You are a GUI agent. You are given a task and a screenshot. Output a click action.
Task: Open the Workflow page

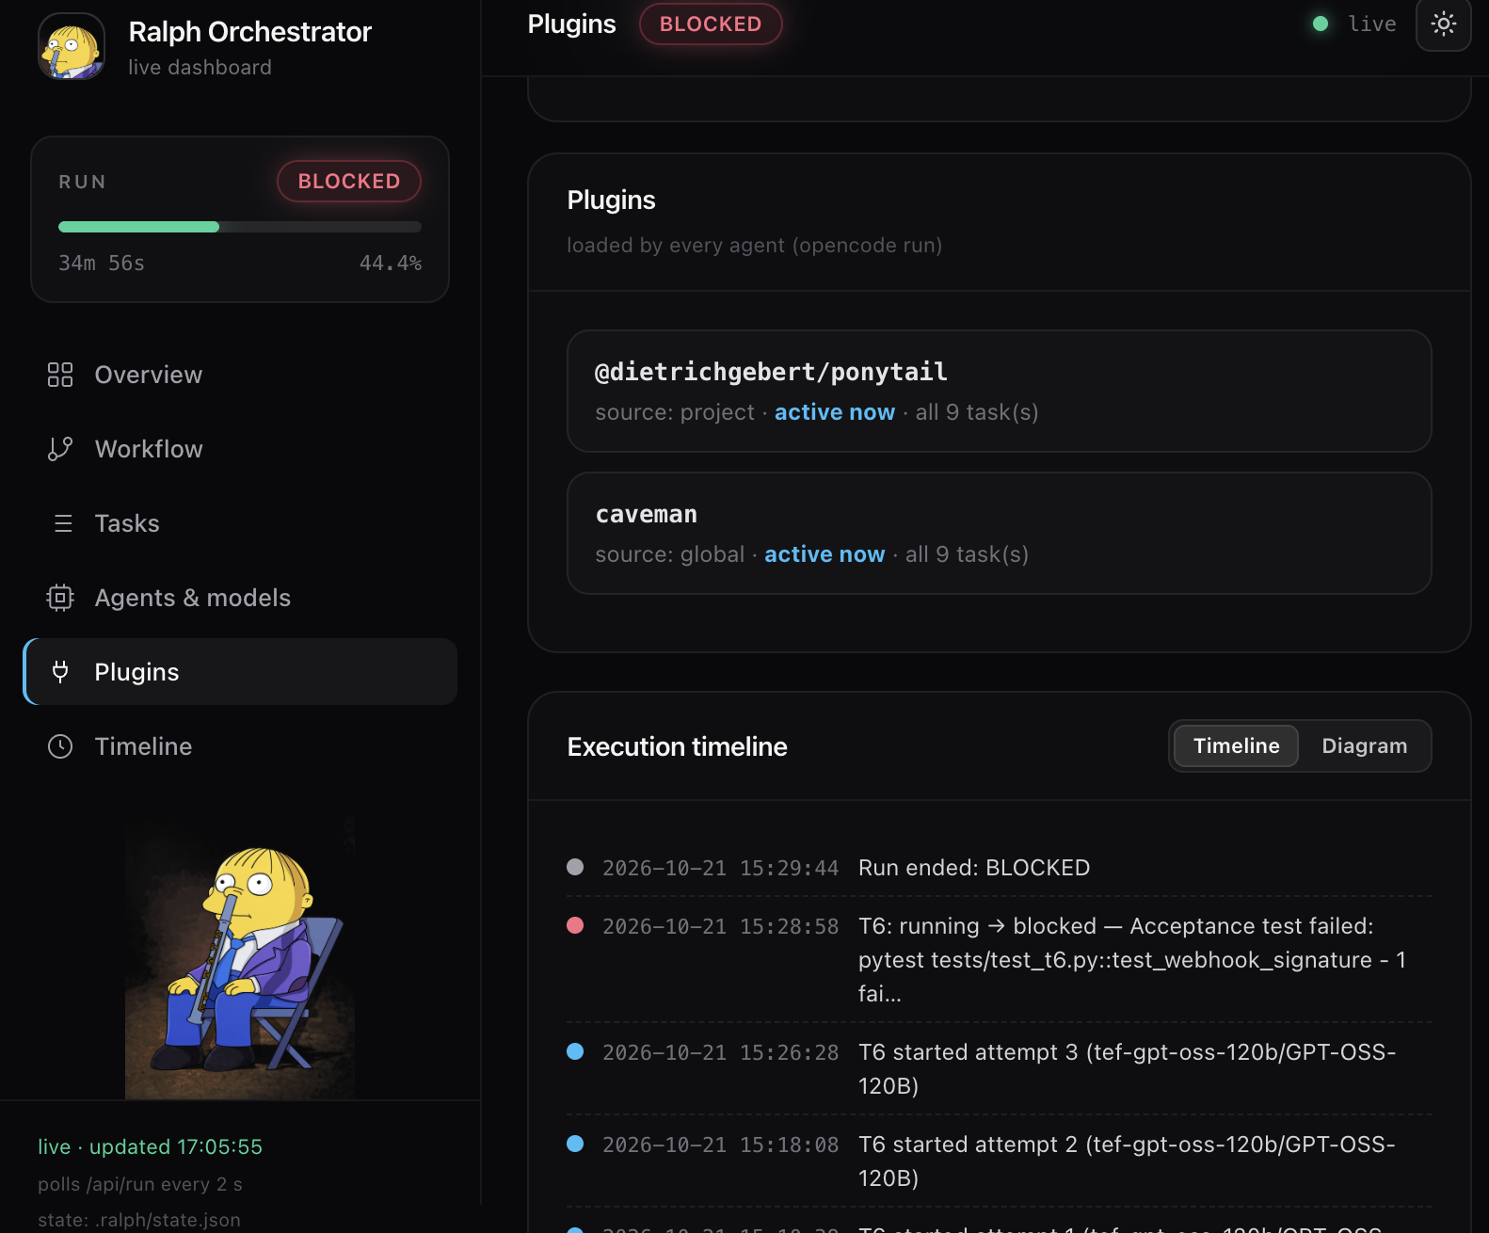pyautogui.click(x=240, y=449)
